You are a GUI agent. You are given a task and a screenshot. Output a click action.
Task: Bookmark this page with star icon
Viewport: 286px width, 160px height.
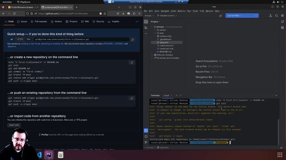tap(105, 14)
